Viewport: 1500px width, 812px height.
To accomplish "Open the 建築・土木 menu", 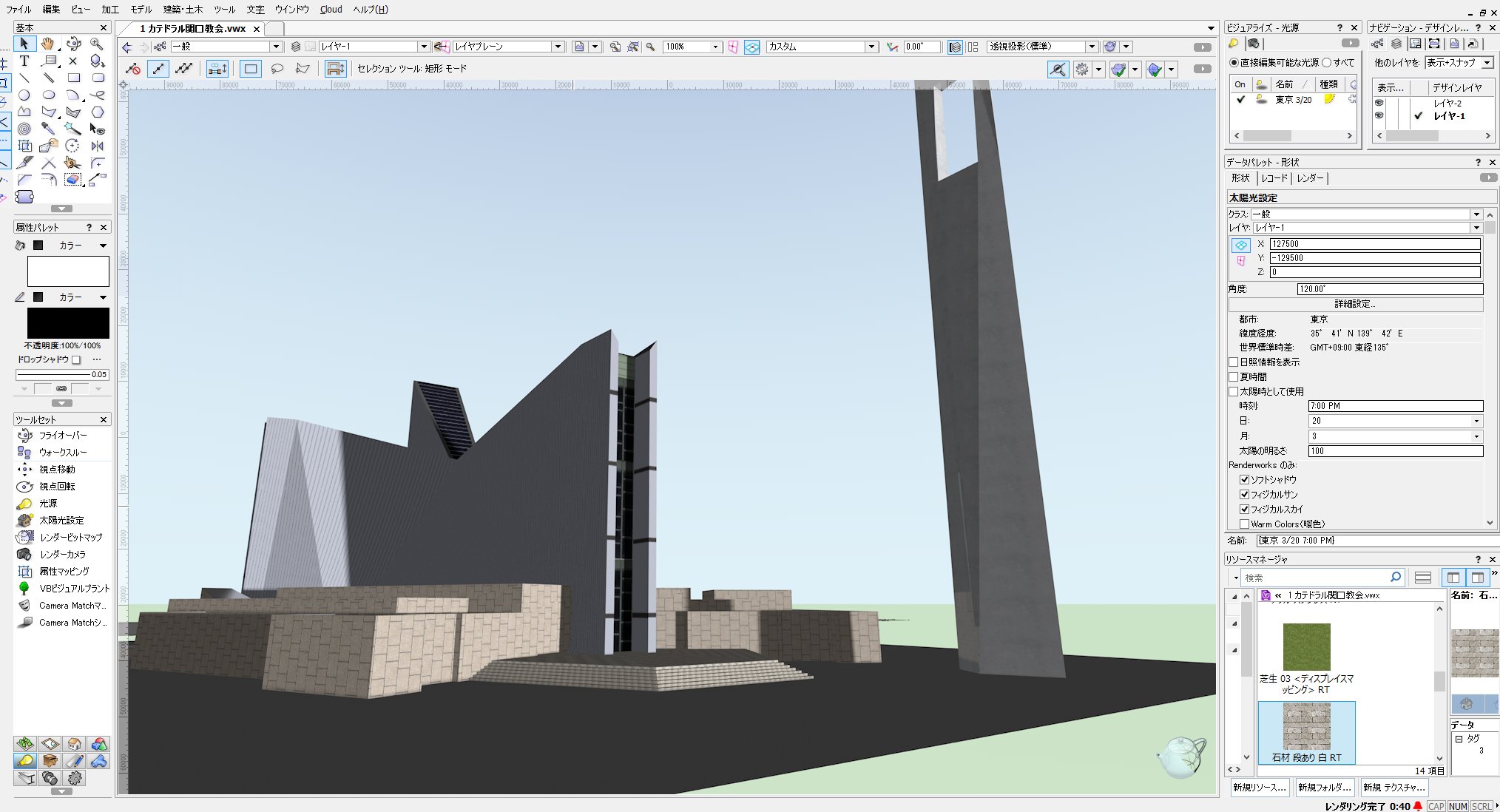I will point(183,10).
